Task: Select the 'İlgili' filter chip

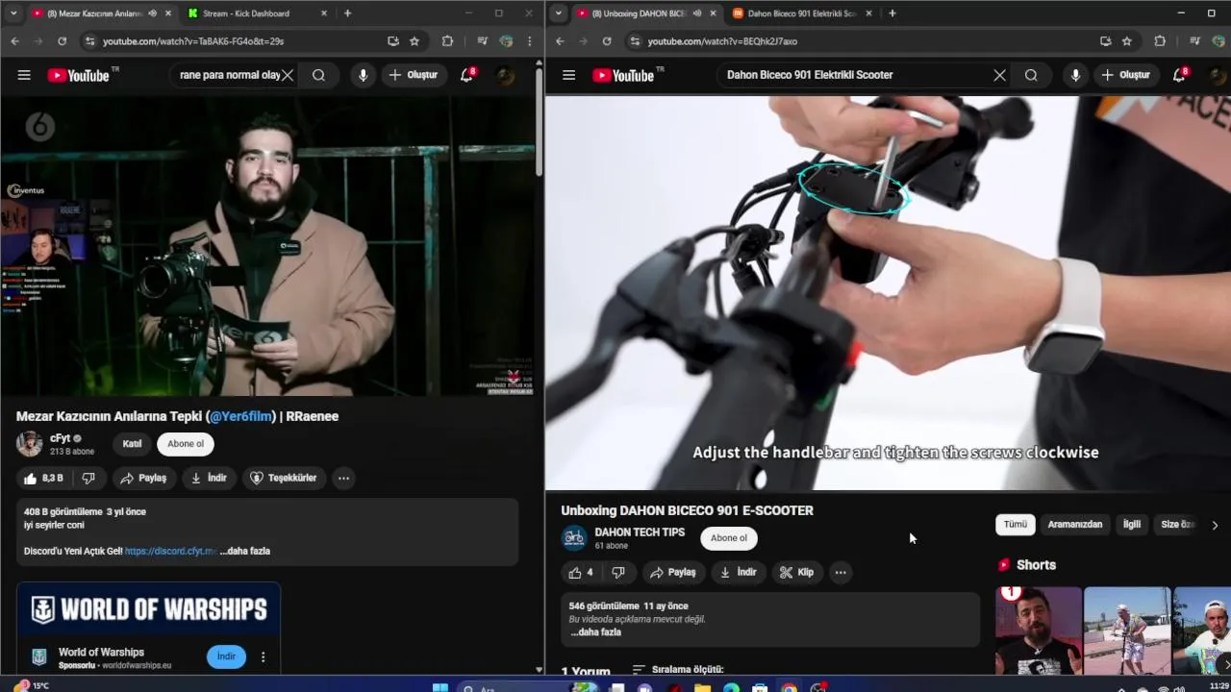Action: coord(1132,524)
